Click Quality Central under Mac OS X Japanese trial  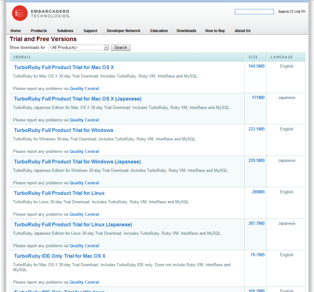[84, 120]
